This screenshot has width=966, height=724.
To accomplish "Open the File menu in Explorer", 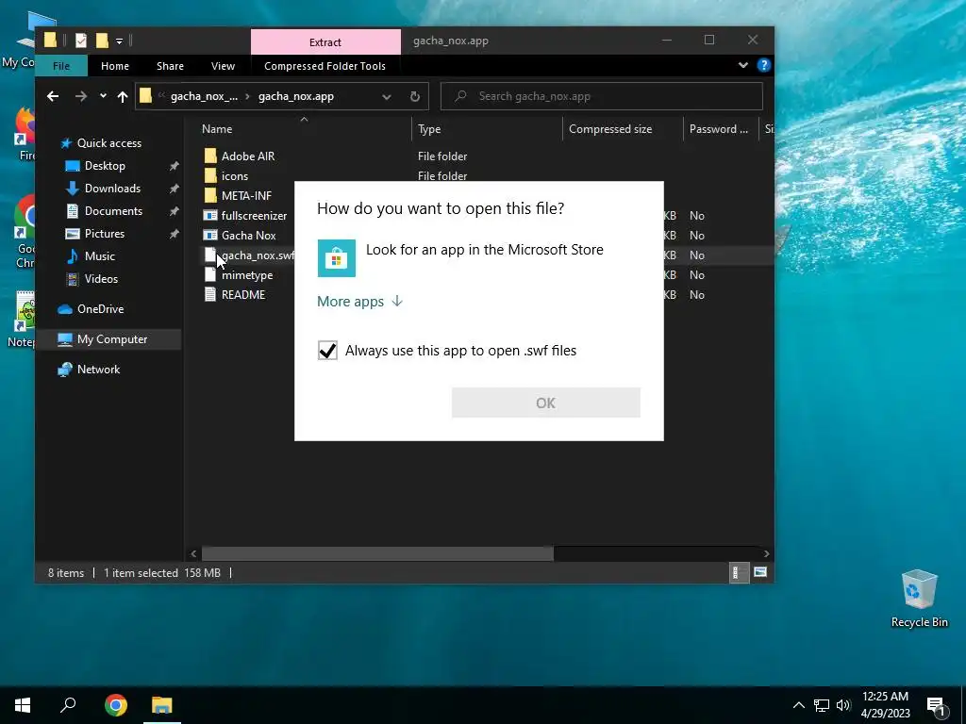I will point(61,66).
